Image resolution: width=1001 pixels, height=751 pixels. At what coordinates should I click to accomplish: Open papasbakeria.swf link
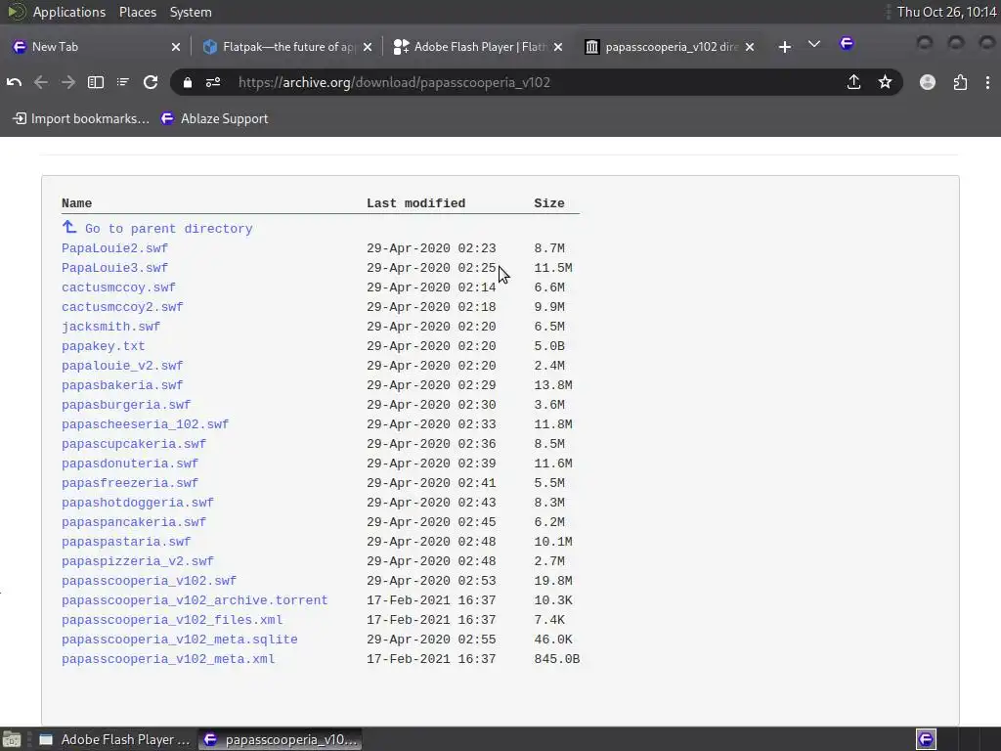pyautogui.click(x=122, y=385)
